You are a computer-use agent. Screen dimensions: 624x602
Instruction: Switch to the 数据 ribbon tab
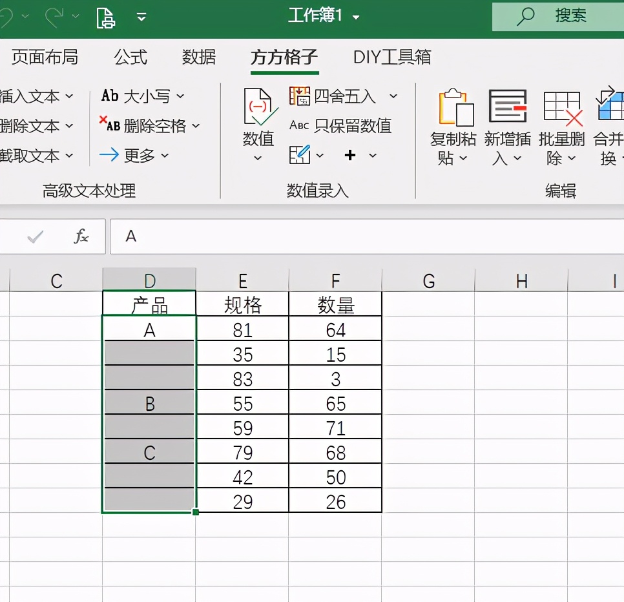[198, 57]
